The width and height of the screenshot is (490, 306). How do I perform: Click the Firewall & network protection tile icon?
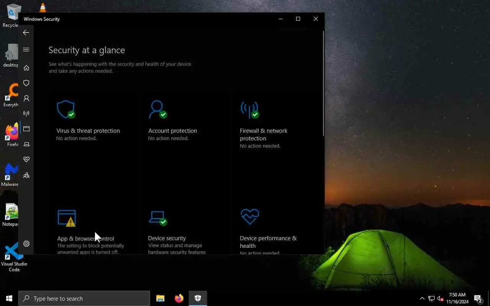250,110
